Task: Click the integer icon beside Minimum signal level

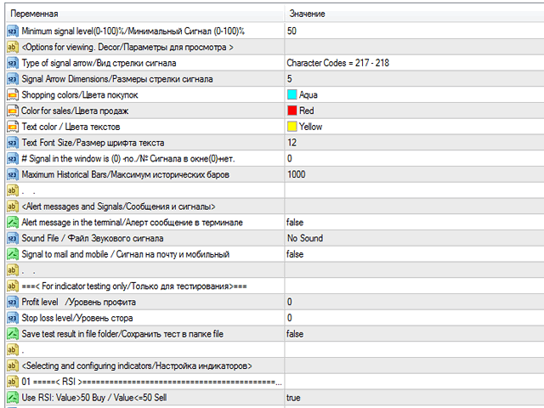Action: [13, 31]
